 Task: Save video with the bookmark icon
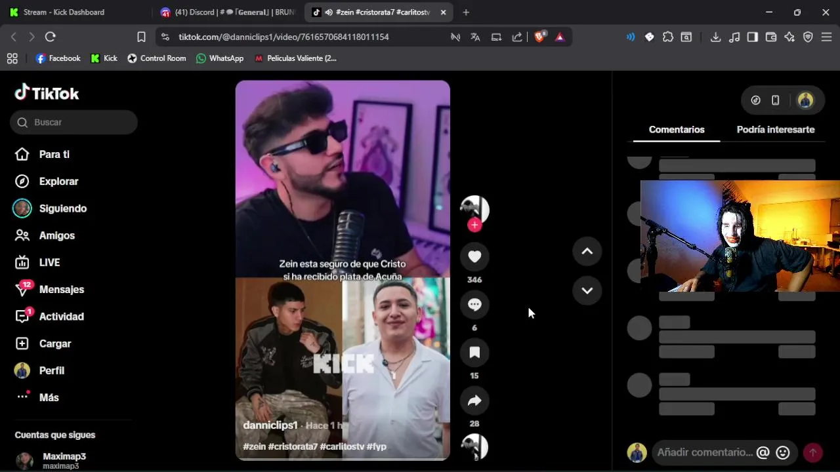(474, 353)
